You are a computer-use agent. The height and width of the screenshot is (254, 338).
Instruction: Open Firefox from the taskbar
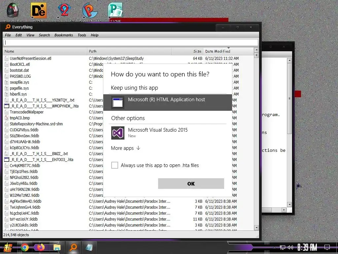(41, 247)
